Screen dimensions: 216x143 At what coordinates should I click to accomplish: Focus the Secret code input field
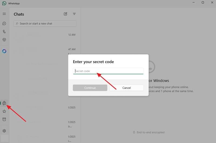[108, 71]
